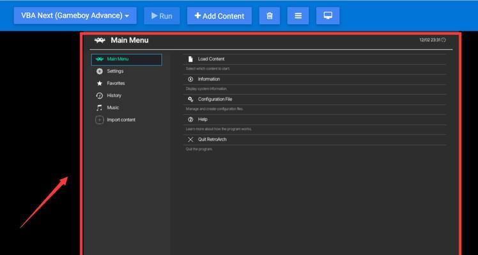The height and width of the screenshot is (255, 478).
Task: Open the hamburger menu button
Action: coord(298,15)
